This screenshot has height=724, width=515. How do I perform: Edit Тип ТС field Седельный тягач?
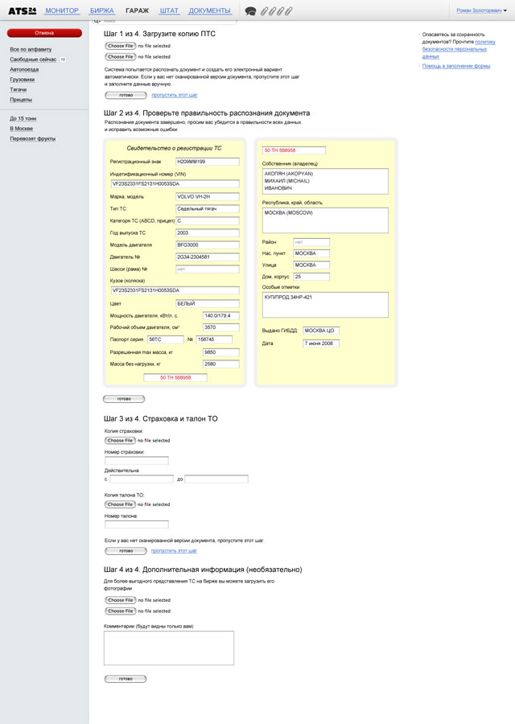coord(208,208)
